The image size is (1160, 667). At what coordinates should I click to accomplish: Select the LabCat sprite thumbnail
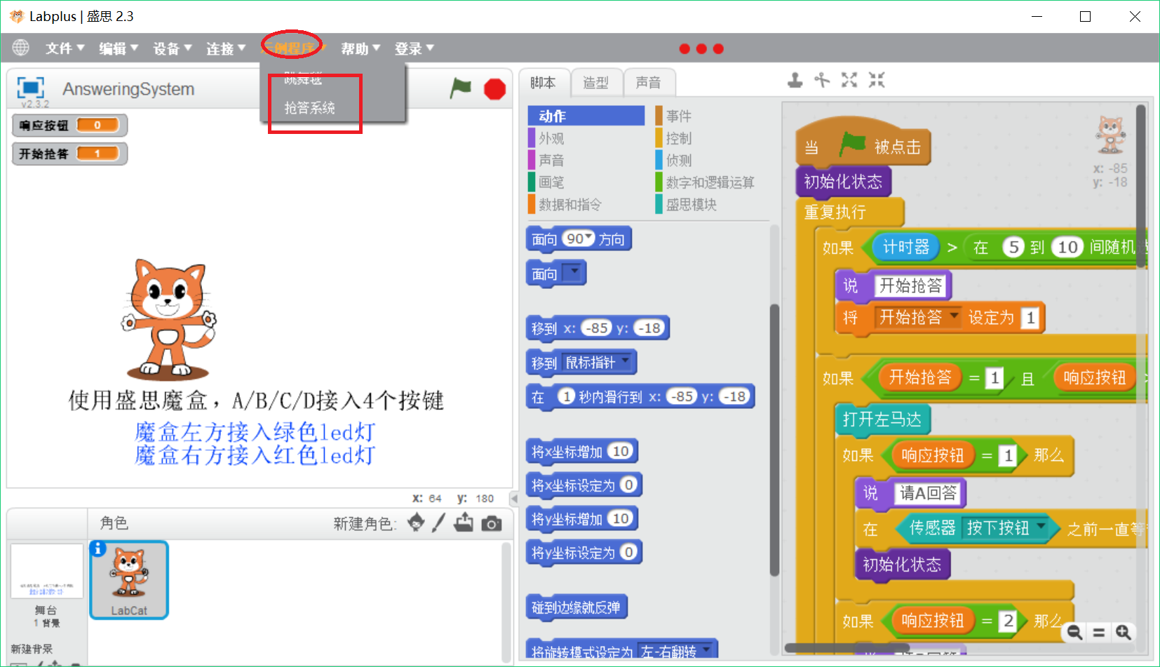(129, 579)
